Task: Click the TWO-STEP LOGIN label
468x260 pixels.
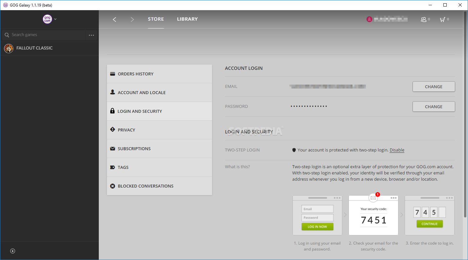Action: (x=242, y=150)
